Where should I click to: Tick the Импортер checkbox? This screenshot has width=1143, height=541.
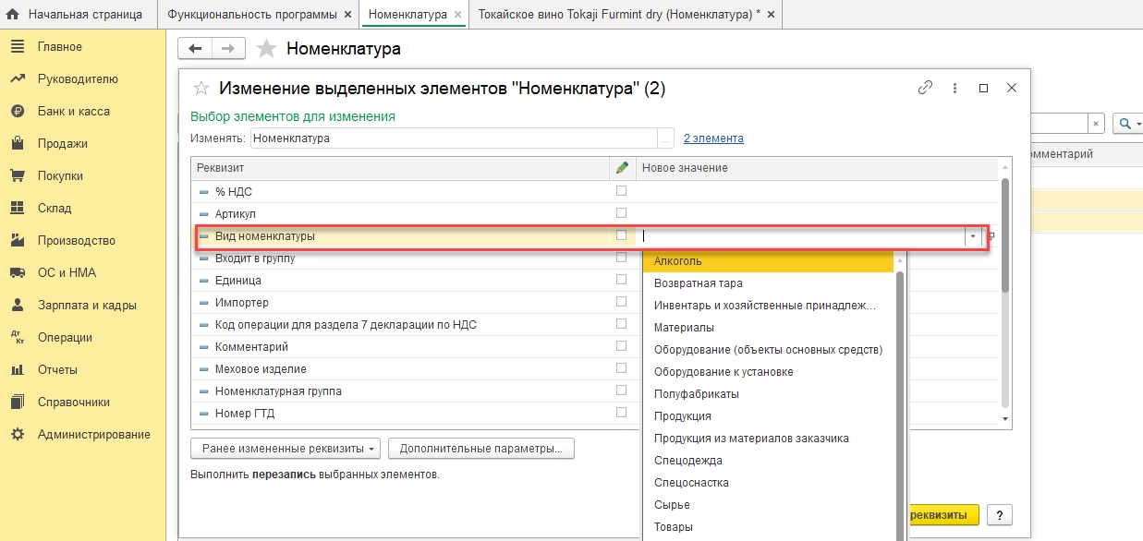pyautogui.click(x=621, y=302)
